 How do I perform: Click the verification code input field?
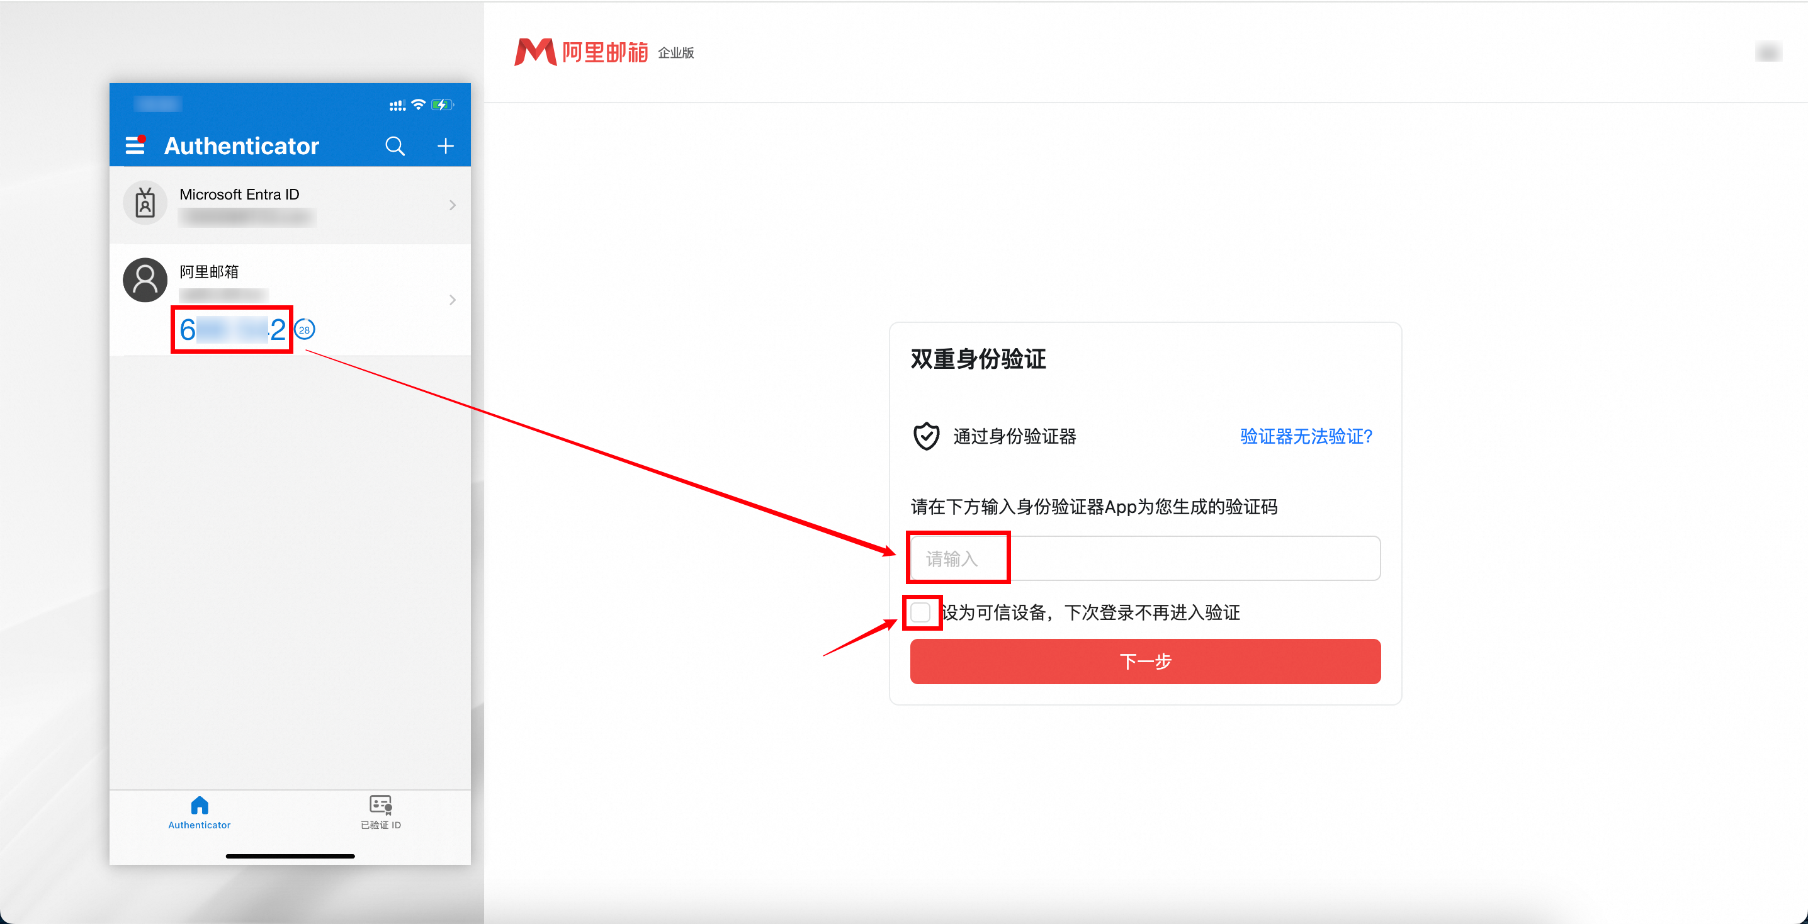[1144, 558]
